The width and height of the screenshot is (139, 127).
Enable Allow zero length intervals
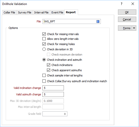pyautogui.click(x=44, y=39)
